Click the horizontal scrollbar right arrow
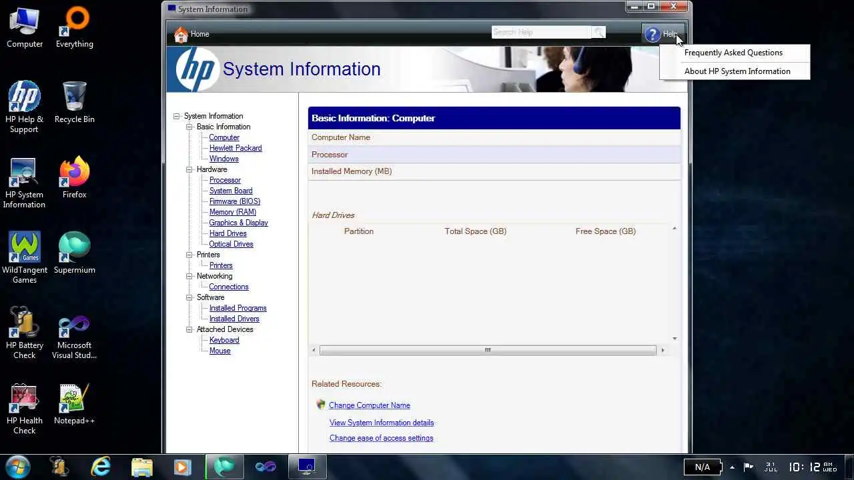 [x=662, y=350]
